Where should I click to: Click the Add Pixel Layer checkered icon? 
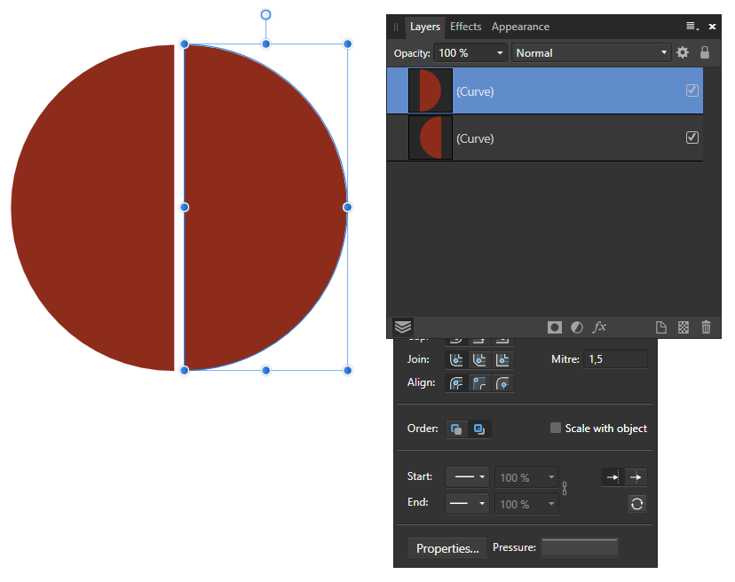pos(684,327)
